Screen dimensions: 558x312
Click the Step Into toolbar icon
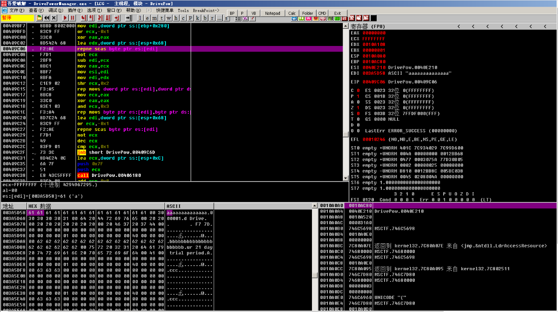click(84, 19)
